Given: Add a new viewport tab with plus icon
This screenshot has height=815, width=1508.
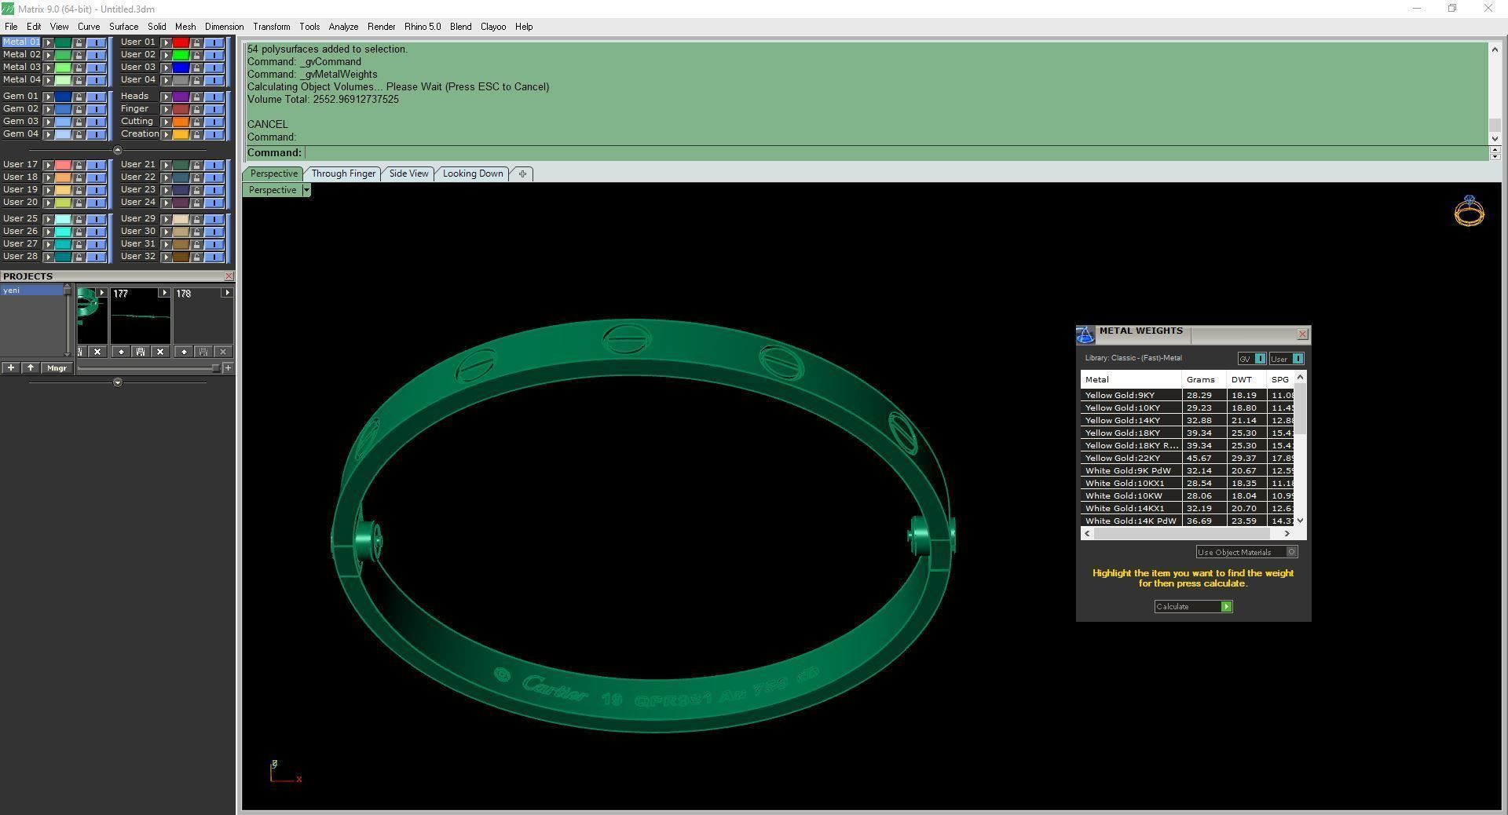Looking at the screenshot, I should click(x=522, y=174).
